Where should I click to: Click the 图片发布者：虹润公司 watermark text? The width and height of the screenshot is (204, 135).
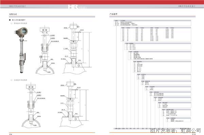175,131
